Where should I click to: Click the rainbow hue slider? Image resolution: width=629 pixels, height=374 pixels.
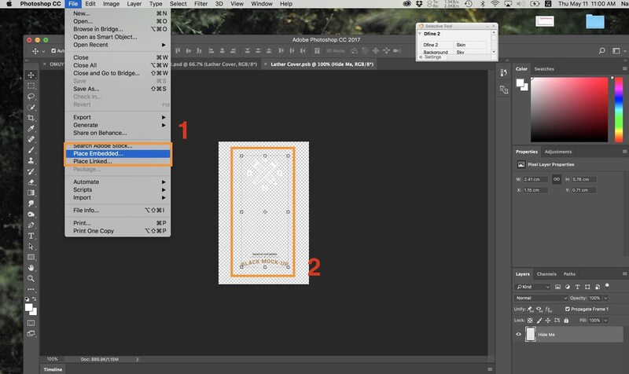click(x=619, y=109)
